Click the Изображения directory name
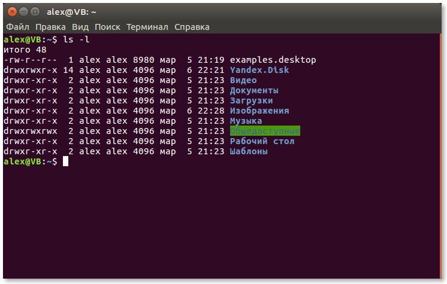The image size is (447, 284). pos(259,111)
